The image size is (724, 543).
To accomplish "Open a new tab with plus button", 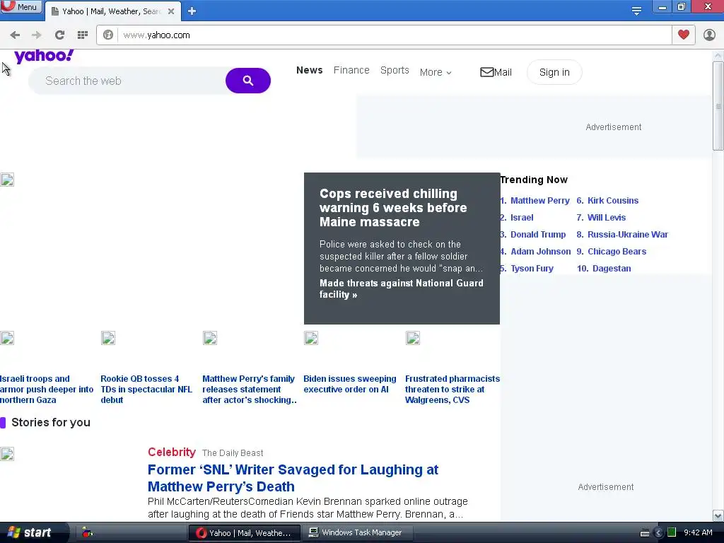I will 192,11.
